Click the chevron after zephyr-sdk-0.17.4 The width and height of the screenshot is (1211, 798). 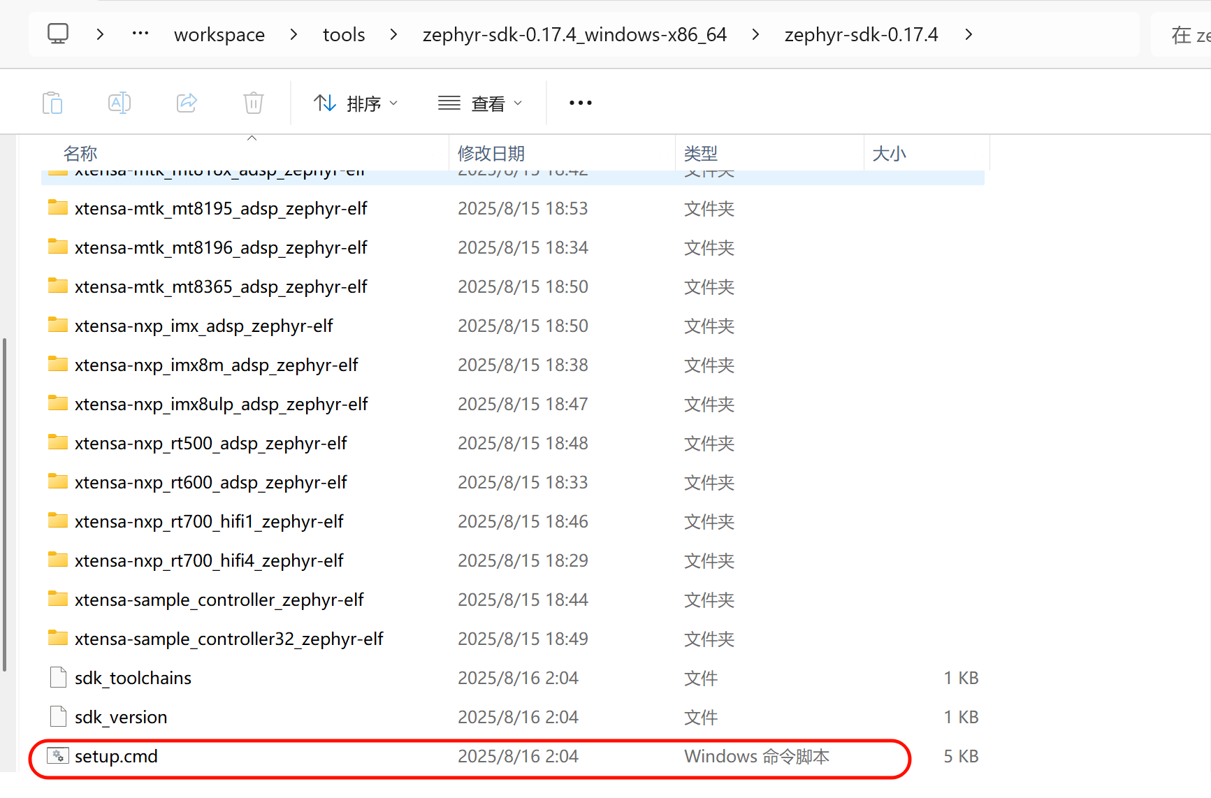pyautogui.click(x=969, y=34)
